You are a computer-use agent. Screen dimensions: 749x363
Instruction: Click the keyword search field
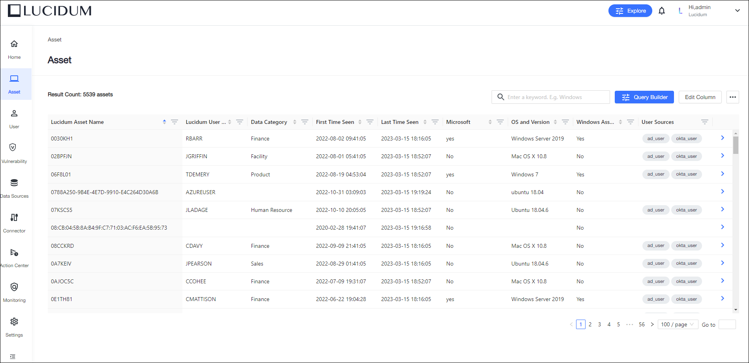[x=550, y=97]
